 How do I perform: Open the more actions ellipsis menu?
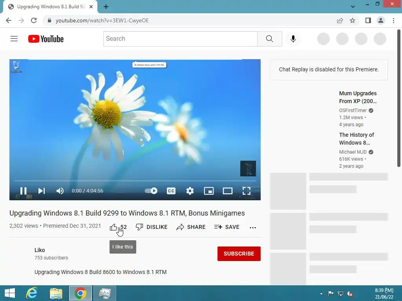click(x=253, y=227)
